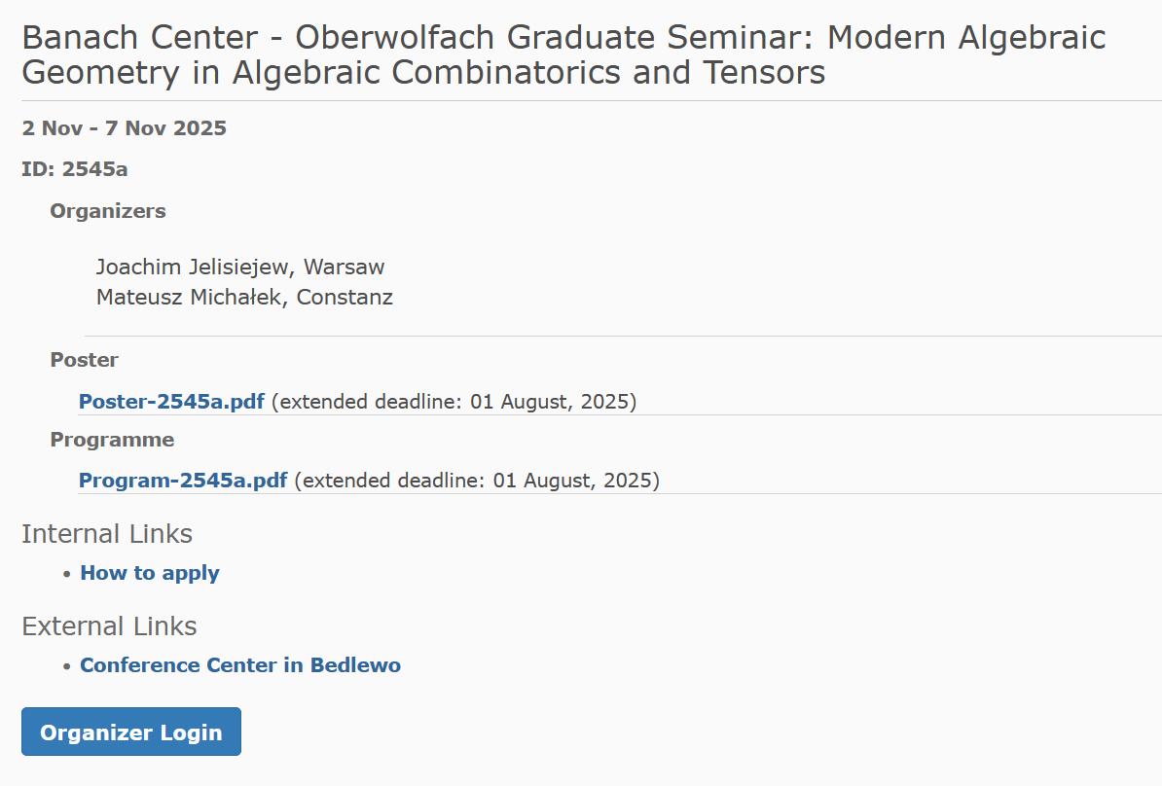Follow the How to apply link

(x=150, y=573)
